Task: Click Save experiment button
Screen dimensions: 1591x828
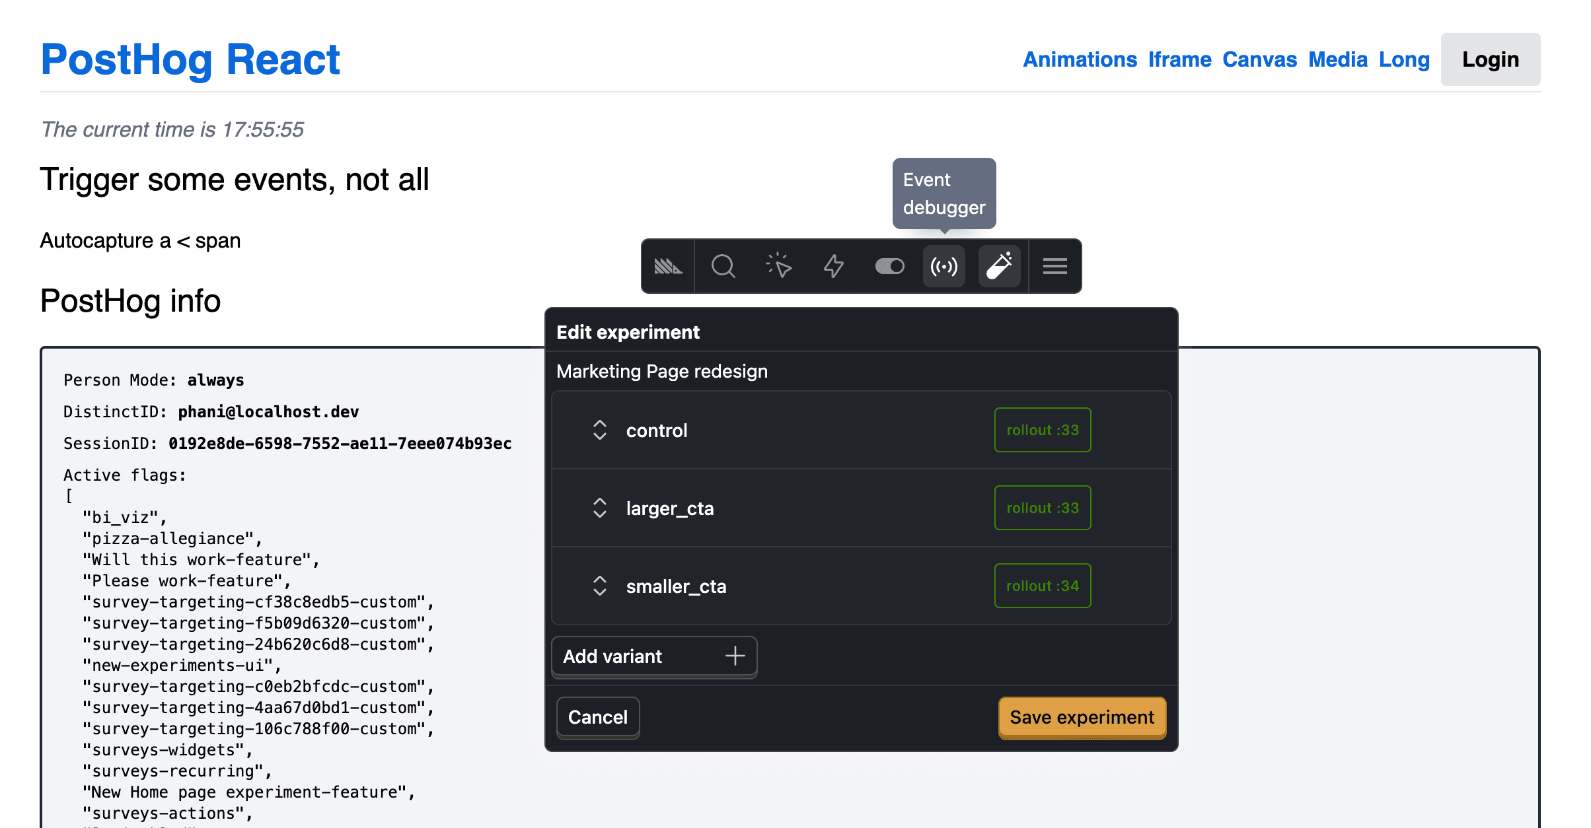Action: coord(1082,717)
